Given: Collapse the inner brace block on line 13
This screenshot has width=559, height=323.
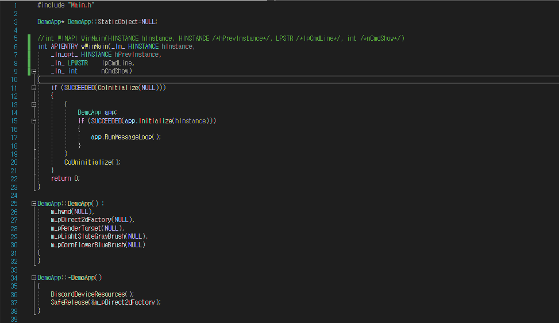Looking at the screenshot, I should point(34,104).
